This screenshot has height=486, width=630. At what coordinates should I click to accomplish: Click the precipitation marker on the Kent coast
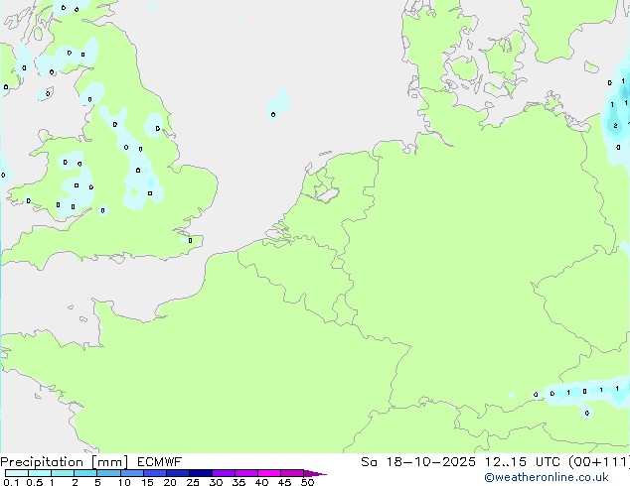click(x=190, y=239)
